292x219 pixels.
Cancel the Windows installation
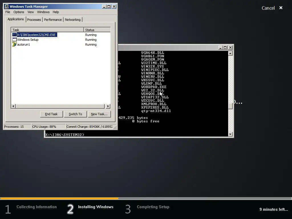click(x=268, y=8)
